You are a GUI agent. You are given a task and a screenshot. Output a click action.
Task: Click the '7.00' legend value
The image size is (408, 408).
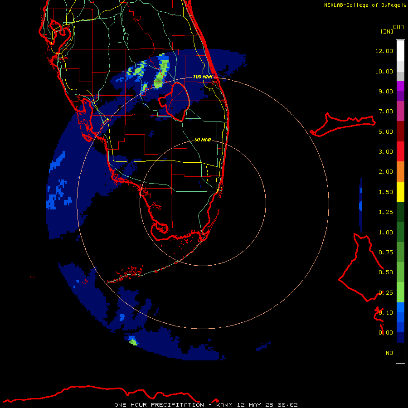[386, 112]
